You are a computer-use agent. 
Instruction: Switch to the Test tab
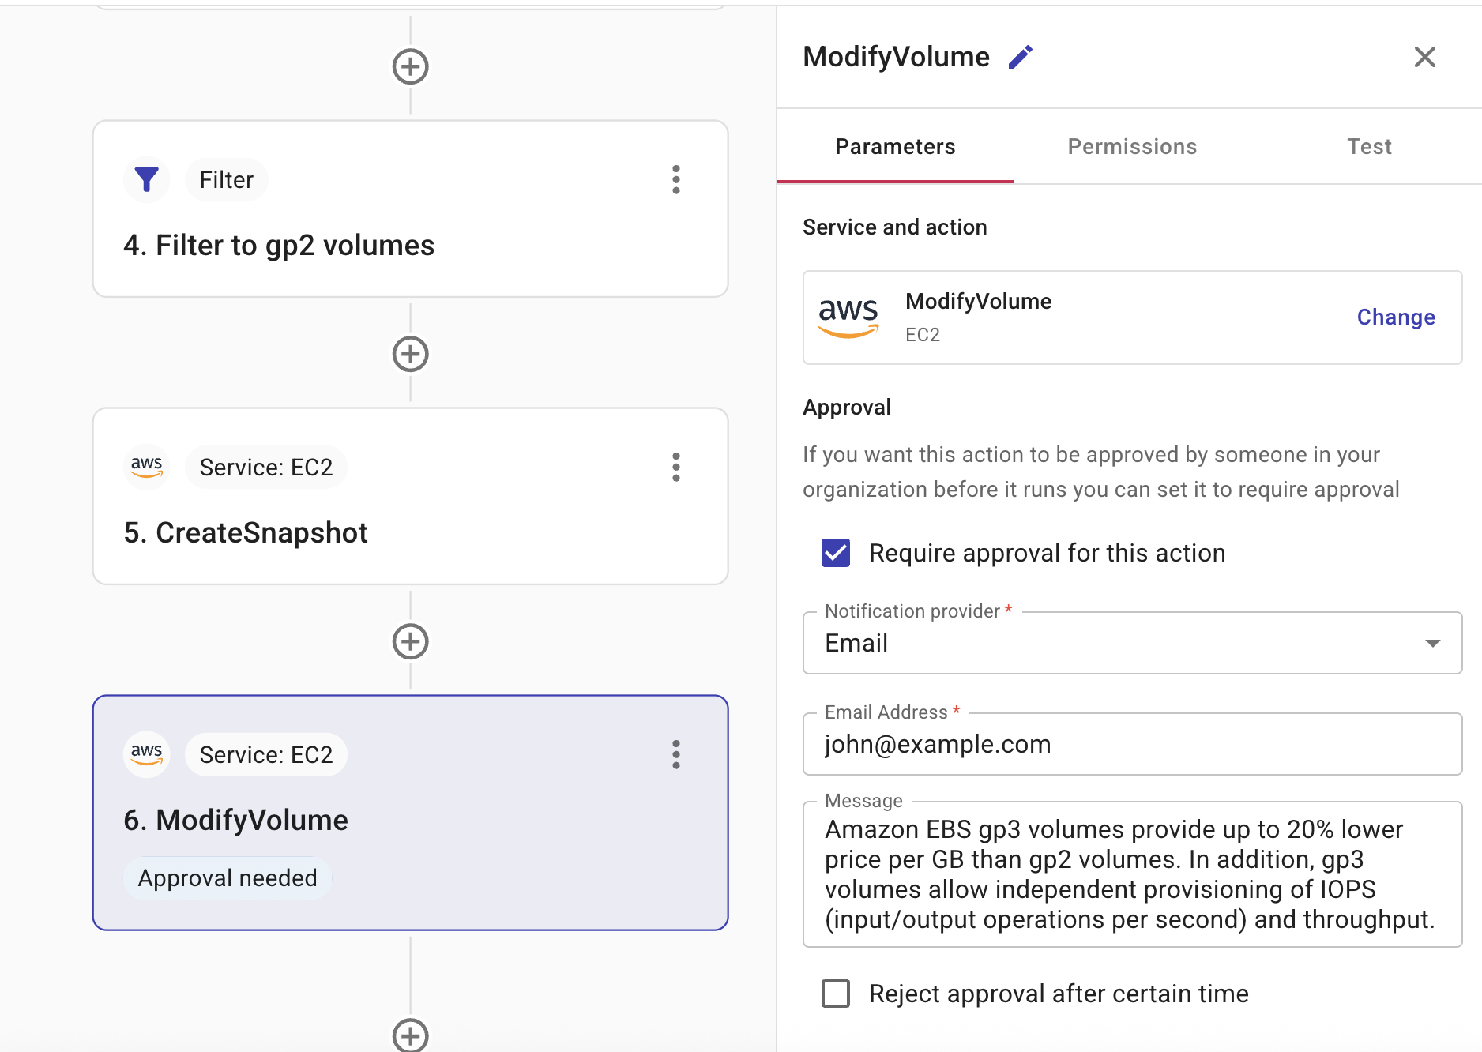coord(1368,146)
